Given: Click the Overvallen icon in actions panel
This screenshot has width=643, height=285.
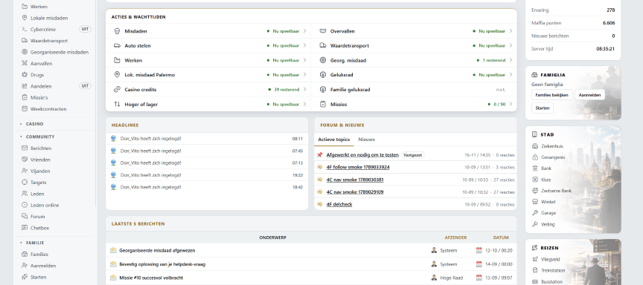Looking at the screenshot, I should pos(323,31).
